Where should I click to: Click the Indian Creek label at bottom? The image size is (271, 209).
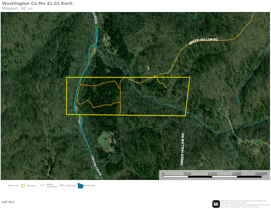tap(97, 166)
